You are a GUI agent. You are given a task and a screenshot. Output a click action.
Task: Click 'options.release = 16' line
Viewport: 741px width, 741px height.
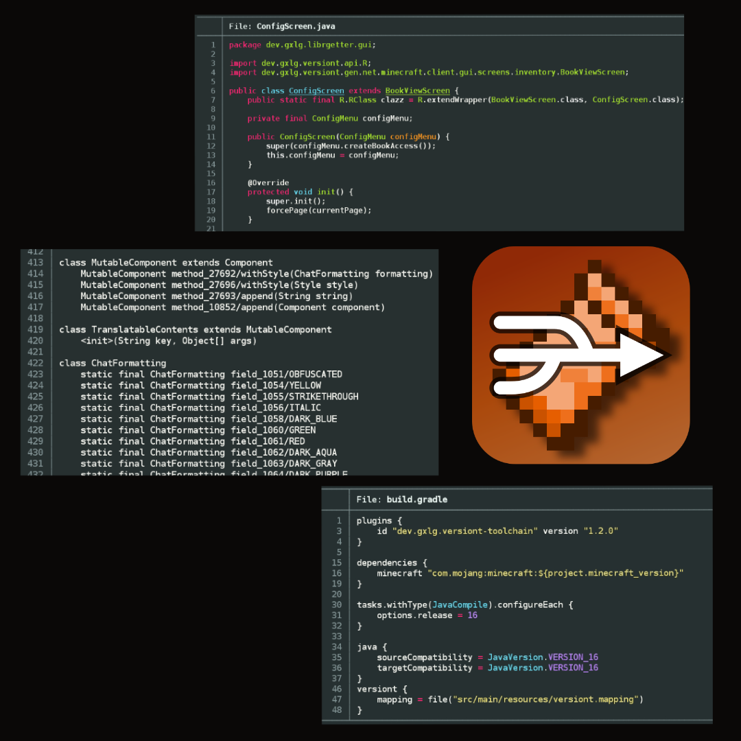[x=427, y=615]
